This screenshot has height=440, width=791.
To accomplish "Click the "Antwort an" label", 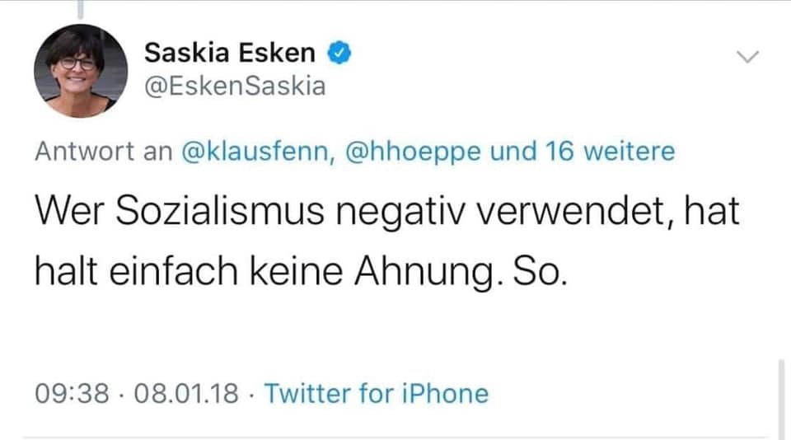I will (x=103, y=152).
